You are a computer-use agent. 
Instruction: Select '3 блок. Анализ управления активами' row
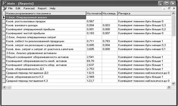(46, 53)
